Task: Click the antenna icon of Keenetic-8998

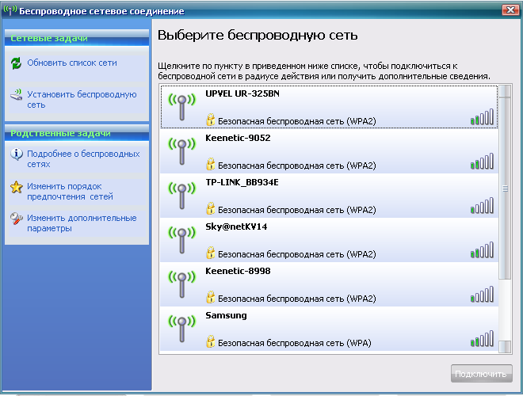Action: (x=181, y=284)
